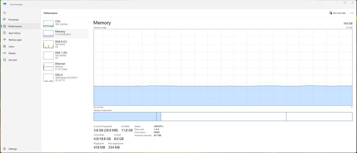357x153 pixels.
Task: Click the Non-paged pool value 334 MB
Action: 114,147
